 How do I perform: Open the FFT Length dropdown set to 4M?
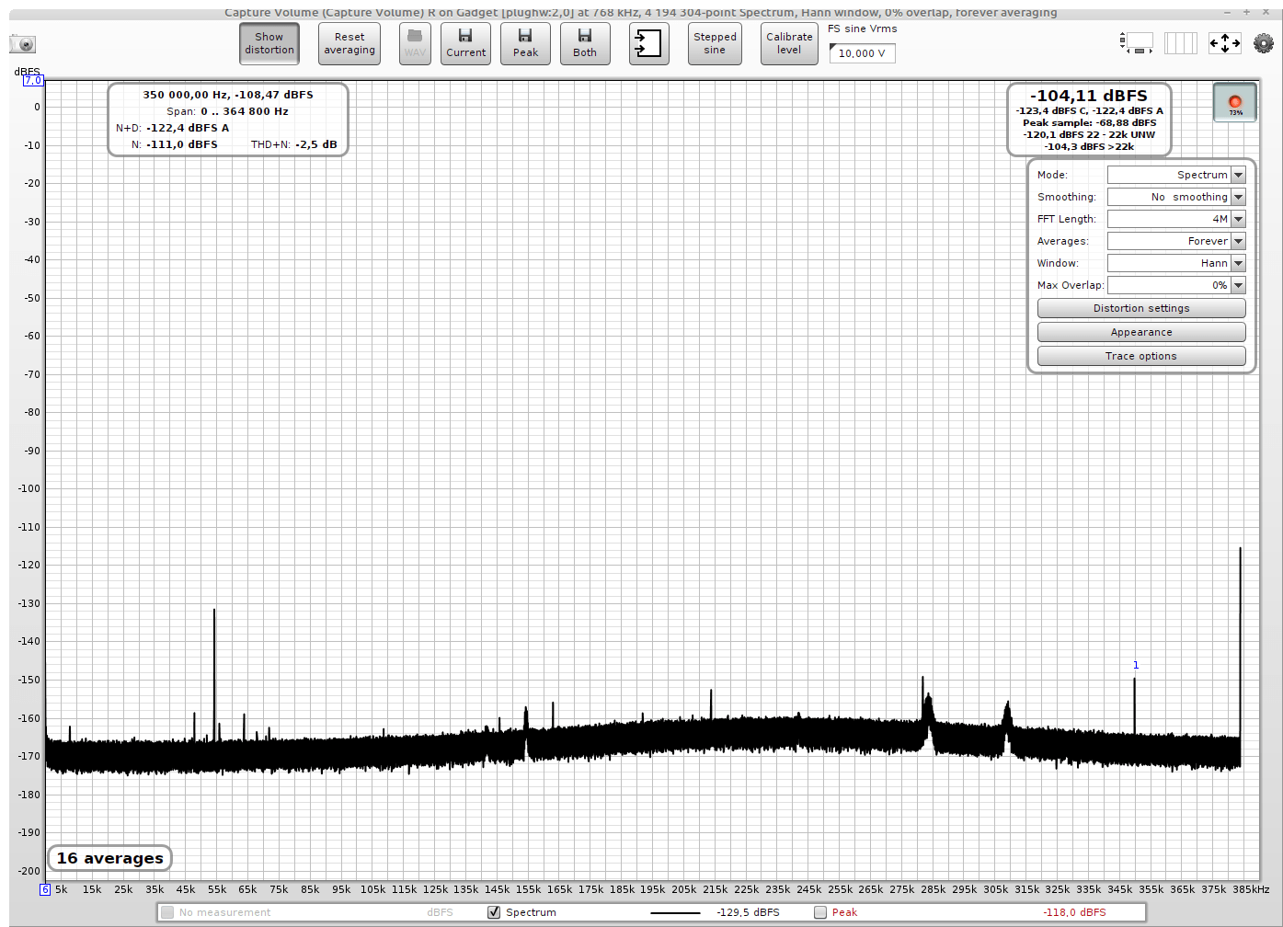[x=1176, y=219]
